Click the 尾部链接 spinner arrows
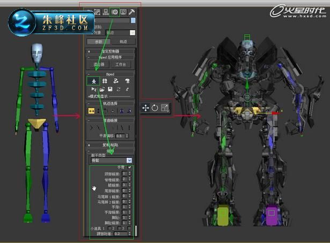 129,191
